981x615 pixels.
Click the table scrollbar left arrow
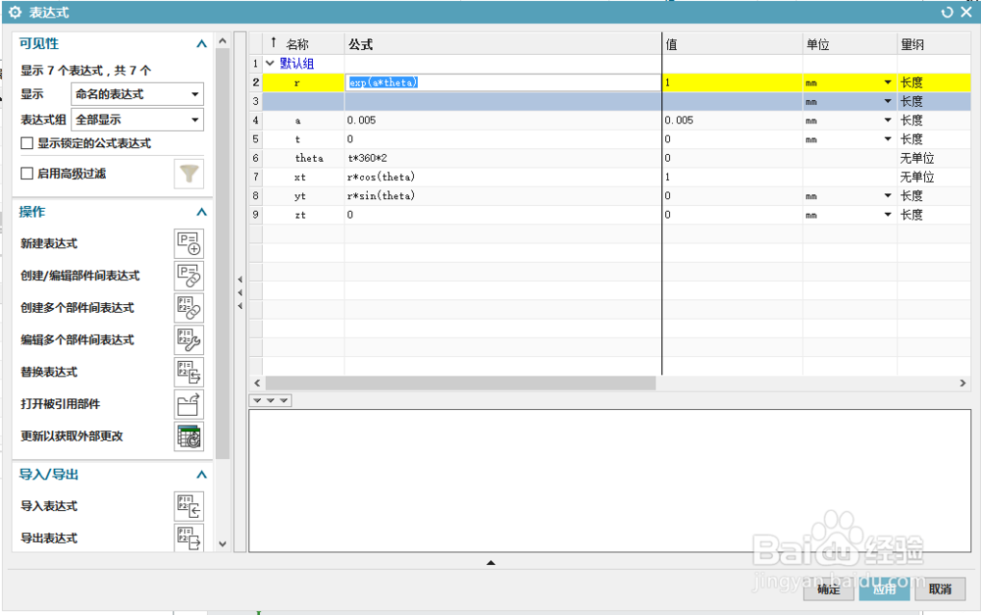pyautogui.click(x=257, y=383)
